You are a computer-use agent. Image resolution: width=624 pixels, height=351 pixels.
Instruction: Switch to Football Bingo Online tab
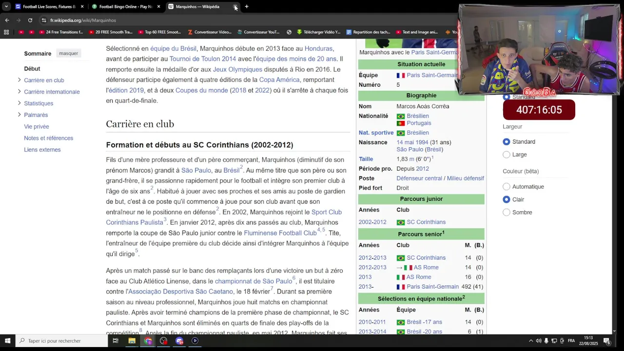(126, 6)
